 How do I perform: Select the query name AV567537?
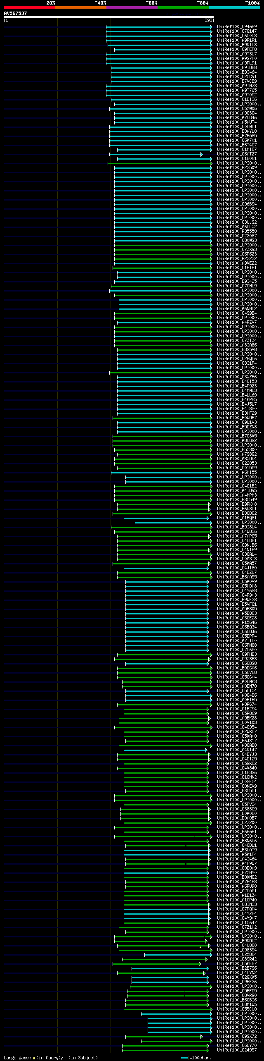[15, 13]
